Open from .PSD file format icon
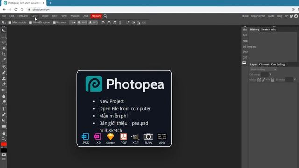Image resolution: width=299 pixels, height=168 pixels. 85,139
